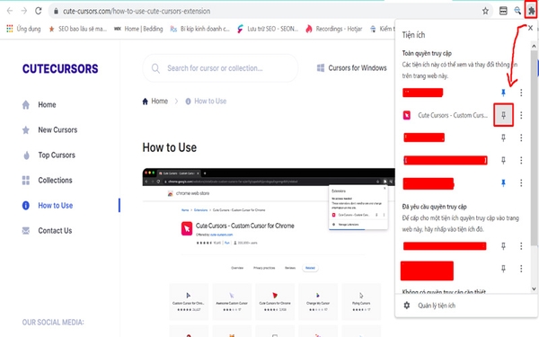Open Ứng dụng apps bookmark

[x=23, y=29]
